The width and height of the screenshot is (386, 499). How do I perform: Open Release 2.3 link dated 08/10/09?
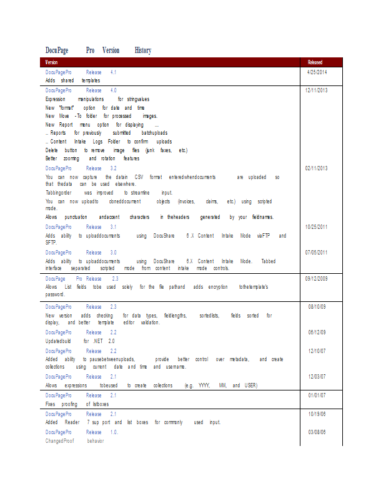point(81,307)
